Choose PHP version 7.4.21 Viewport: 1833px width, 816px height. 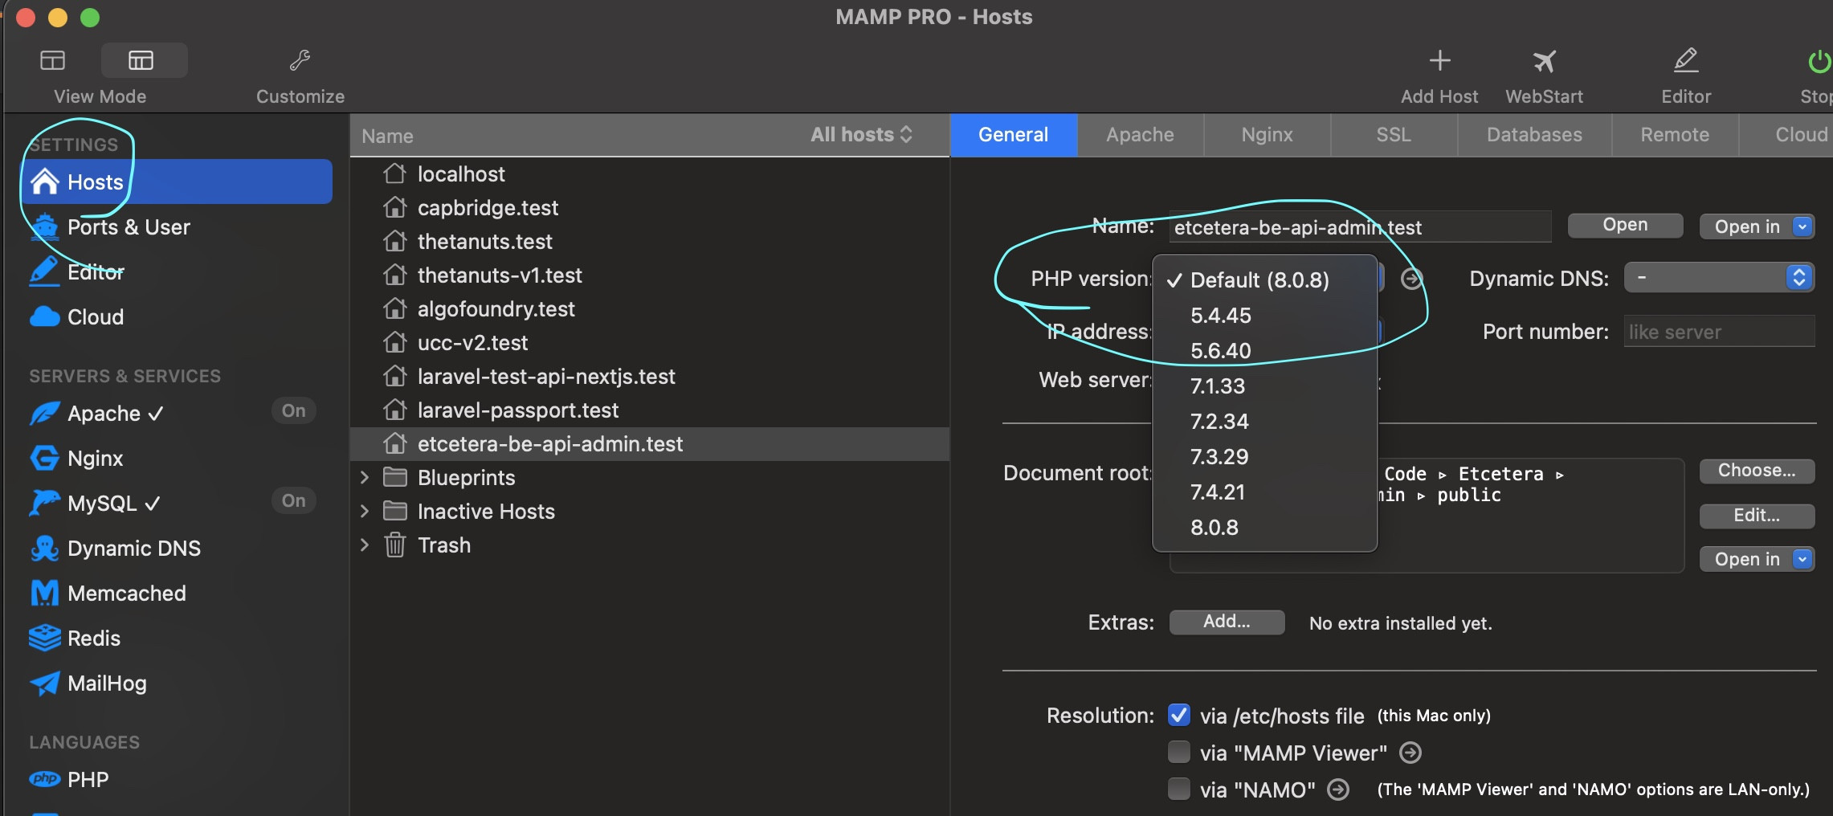pyautogui.click(x=1218, y=492)
